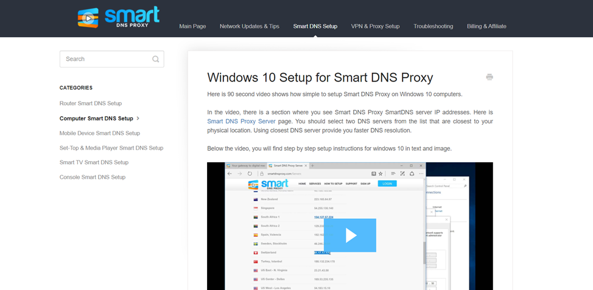This screenshot has height=290, width=593.
Task: Focus the Search input field
Action: [x=112, y=59]
